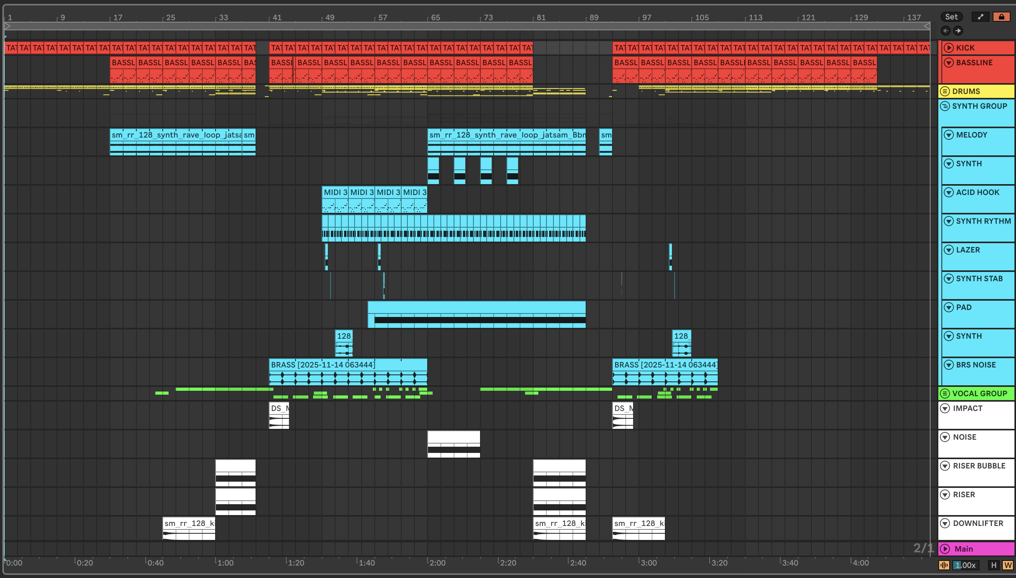Click the DRUMS group icon
This screenshot has width=1016, height=578.
point(945,91)
